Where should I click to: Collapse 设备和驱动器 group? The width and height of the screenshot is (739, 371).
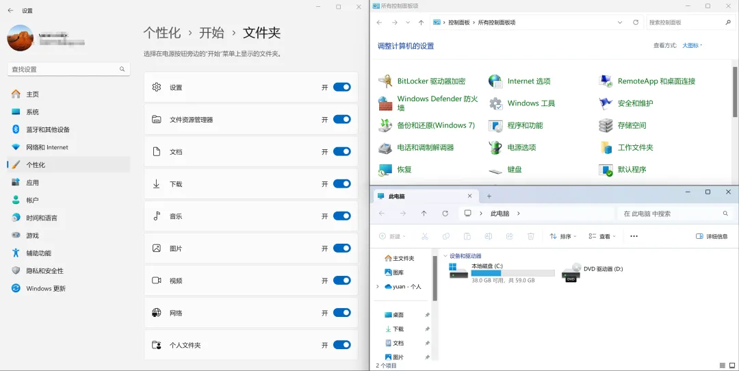[445, 256]
